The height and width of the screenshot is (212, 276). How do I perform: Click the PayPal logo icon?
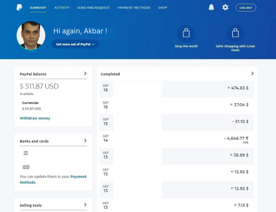[x=19, y=7]
